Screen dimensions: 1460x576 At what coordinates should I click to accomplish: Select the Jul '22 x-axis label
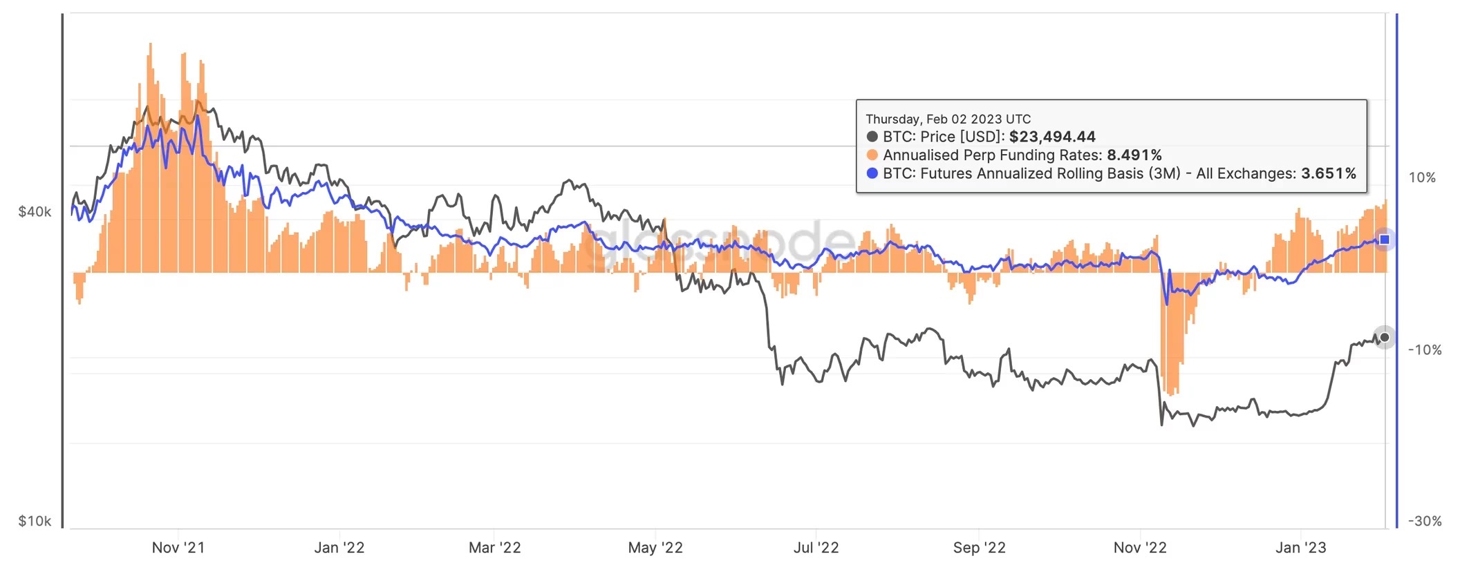(x=816, y=548)
